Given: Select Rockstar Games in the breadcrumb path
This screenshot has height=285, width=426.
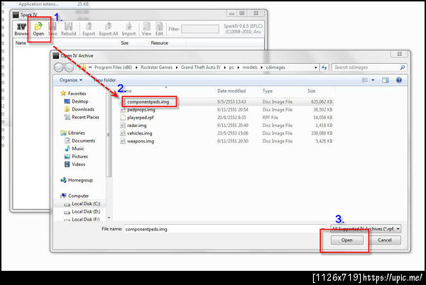Looking at the screenshot, I should click(156, 67).
